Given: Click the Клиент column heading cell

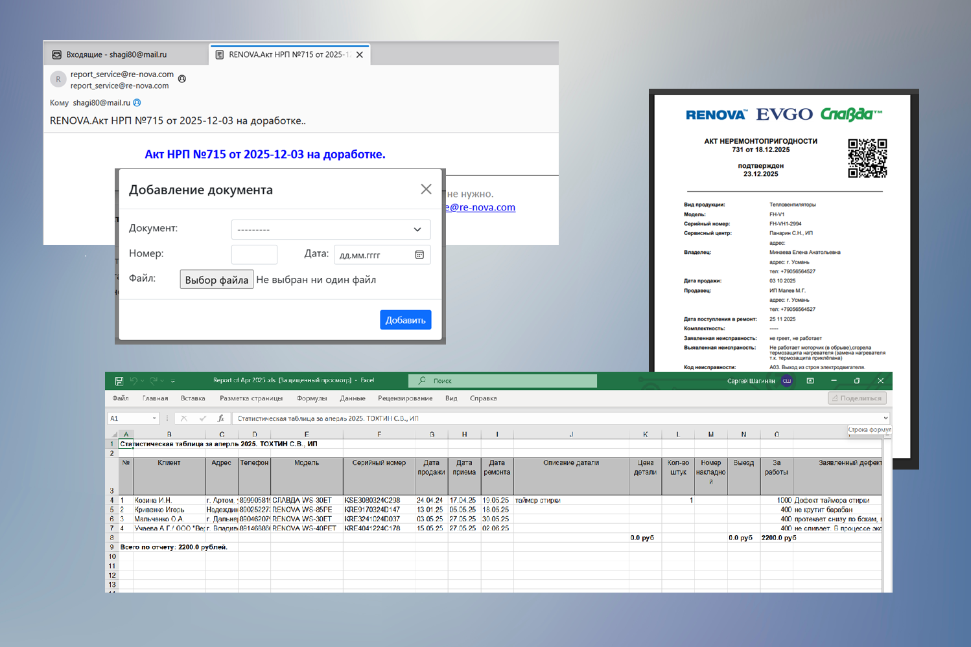Looking at the screenshot, I should pos(169,477).
